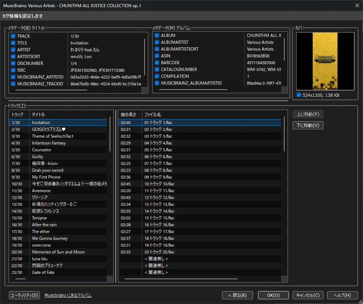Select track 'Theme of SeelischTact' in the list
Image resolution: width=363 pixels, height=304 pixels.
[x=52, y=136]
